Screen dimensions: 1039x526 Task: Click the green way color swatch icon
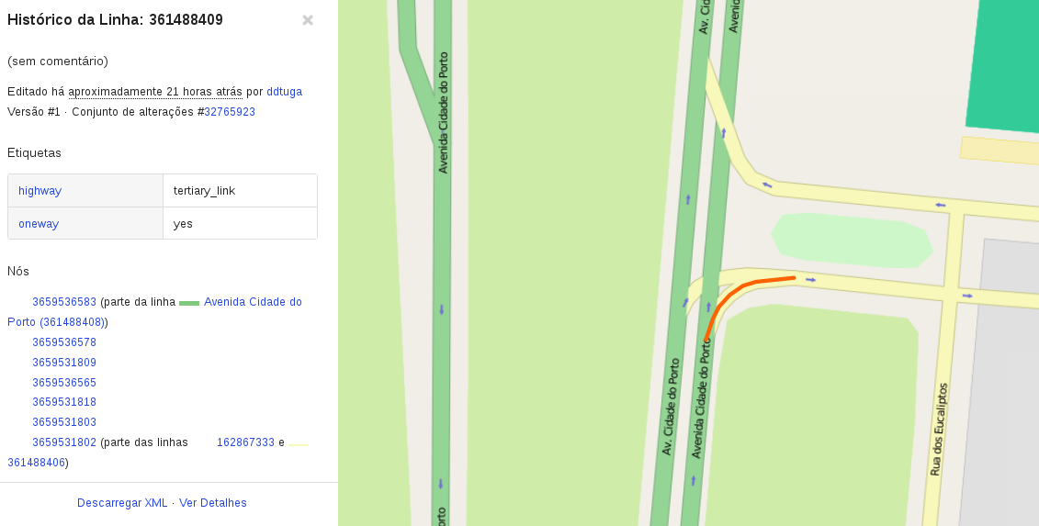pos(189,303)
